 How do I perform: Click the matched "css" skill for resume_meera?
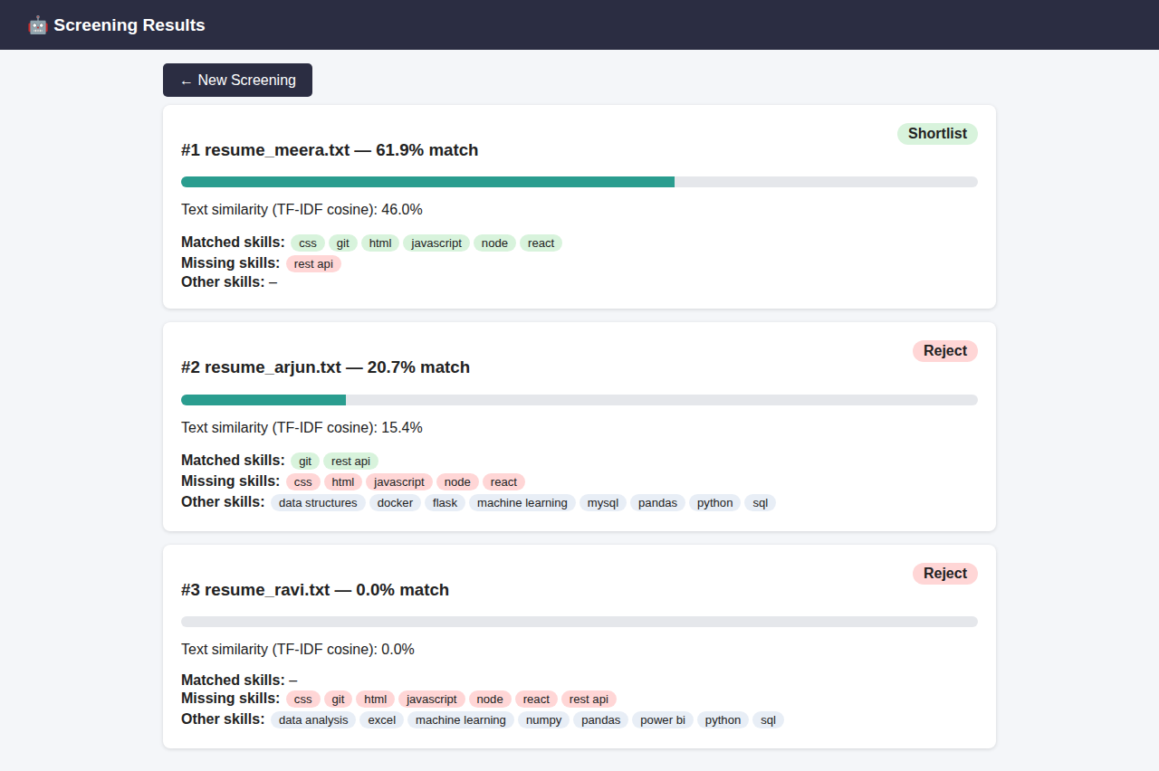308,243
